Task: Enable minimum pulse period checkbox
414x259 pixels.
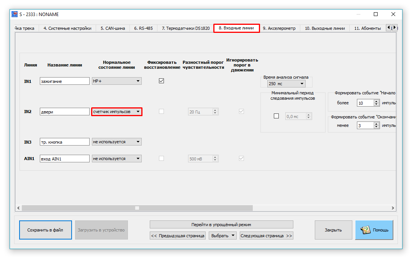Action: 276,116
